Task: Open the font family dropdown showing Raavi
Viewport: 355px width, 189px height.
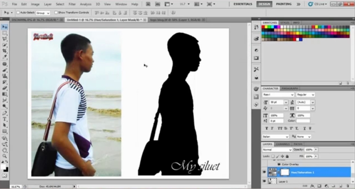Action: [x=278, y=95]
